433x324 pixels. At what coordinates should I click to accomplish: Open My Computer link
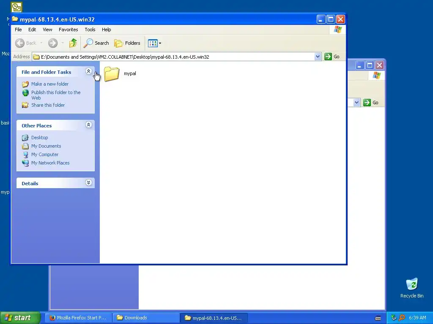coord(45,154)
